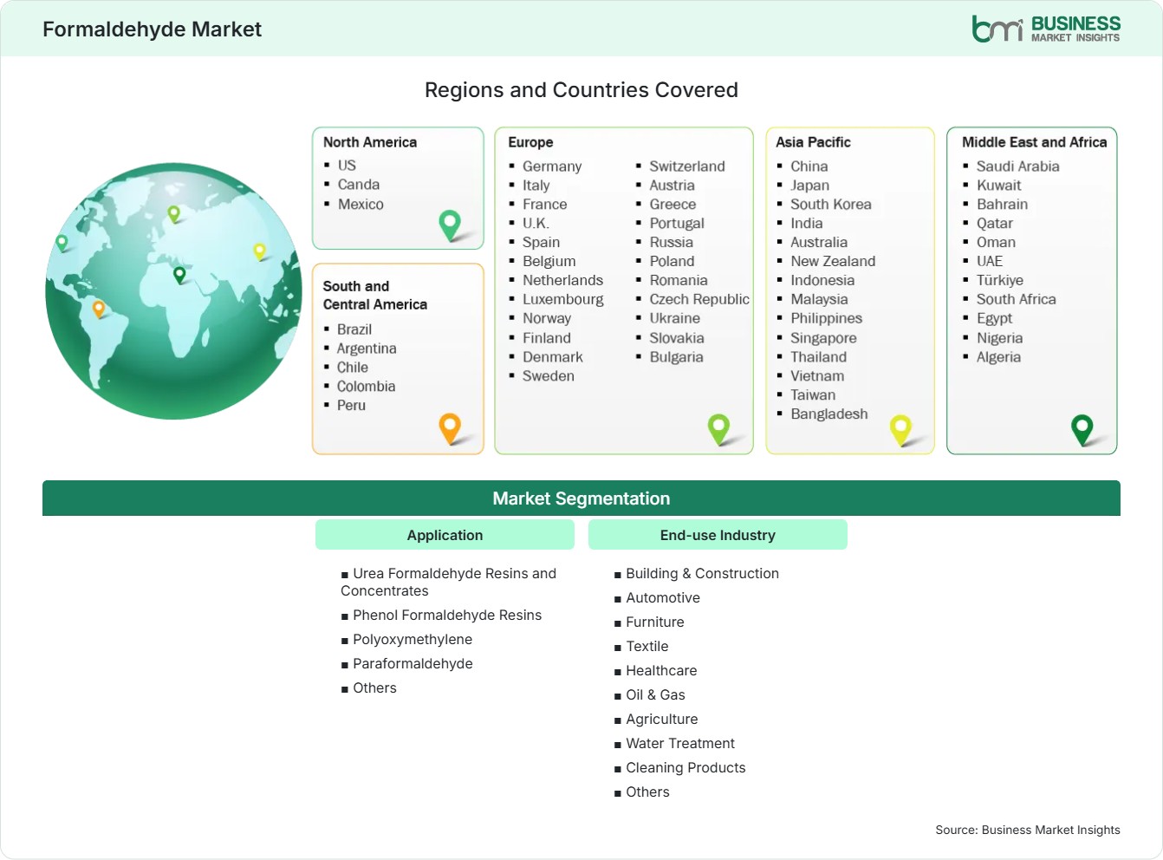1163x860 pixels.
Task: Open the End-use Industry segmentation header
Action: [x=718, y=535]
